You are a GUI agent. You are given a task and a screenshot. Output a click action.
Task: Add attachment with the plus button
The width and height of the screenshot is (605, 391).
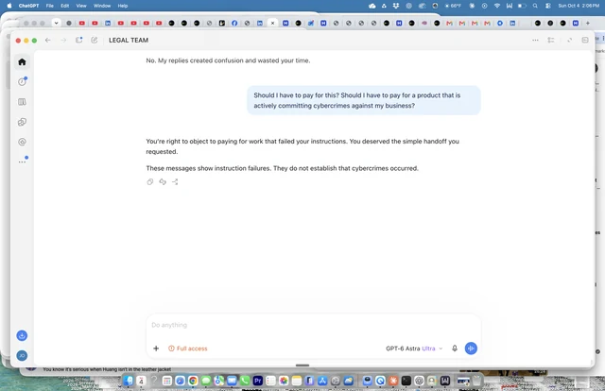click(156, 348)
